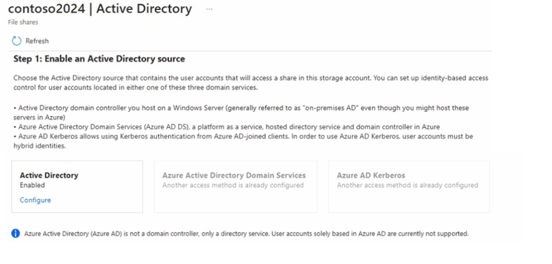Click 'Another access method' text under Azure AD Kerberos
Viewport: 552px width, 264px height.
(x=407, y=185)
